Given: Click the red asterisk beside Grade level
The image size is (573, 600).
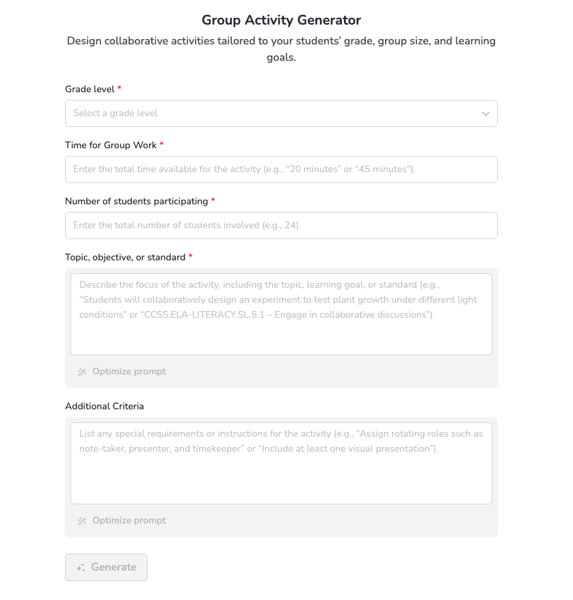Looking at the screenshot, I should 120,89.
